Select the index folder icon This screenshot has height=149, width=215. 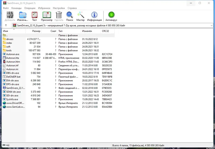pyautogui.click(x=4, y=43)
